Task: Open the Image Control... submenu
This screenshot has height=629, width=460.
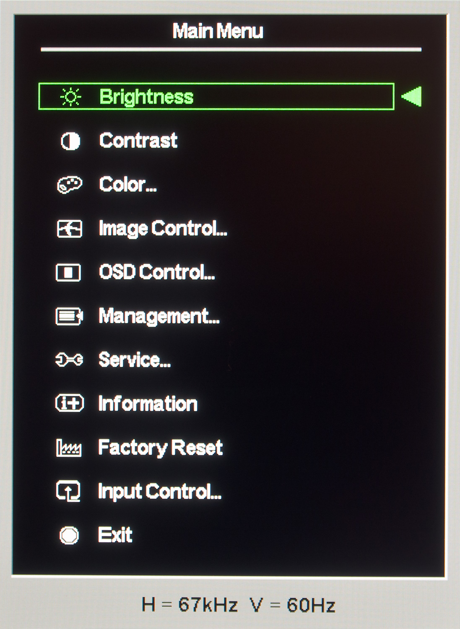Action: click(x=163, y=229)
